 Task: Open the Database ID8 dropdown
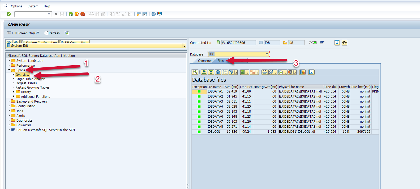point(267,54)
